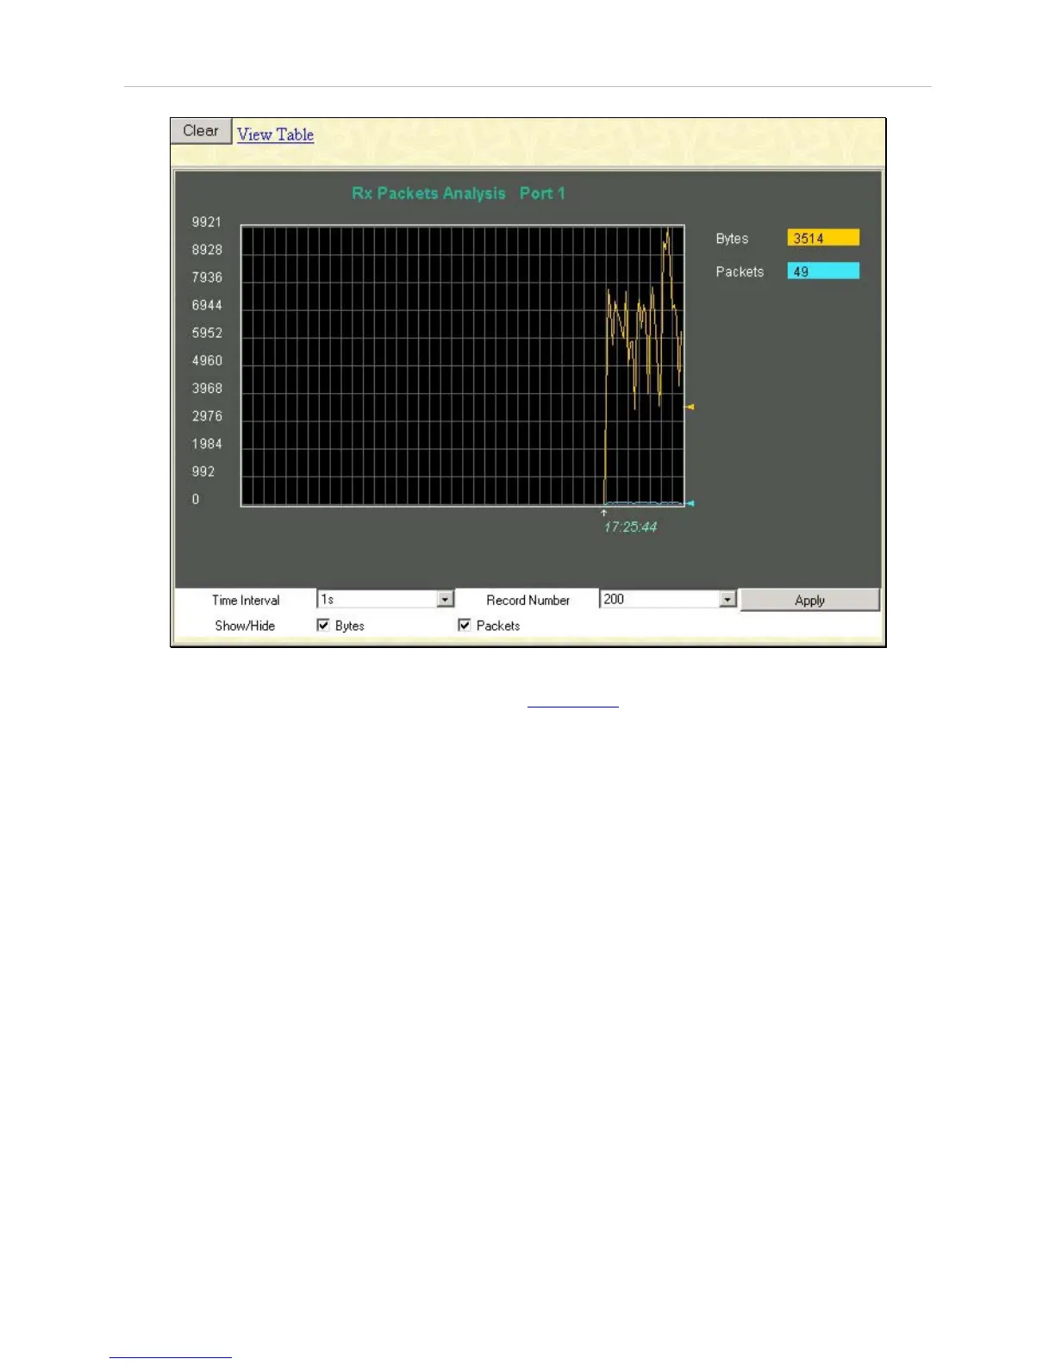The image size is (1055, 1365).
Task: Click the 9921 y-axis label
Action: (x=207, y=222)
